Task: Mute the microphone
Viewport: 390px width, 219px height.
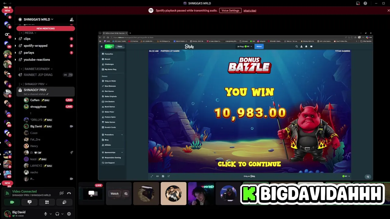Action: coord(46,214)
